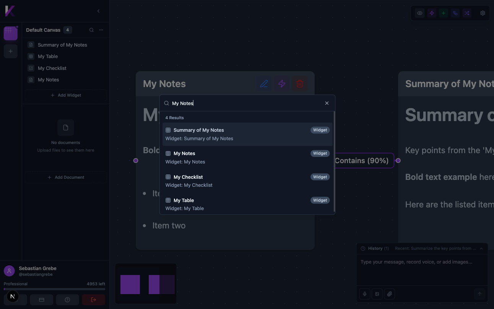Select the shuffle layout icon in the top toolbar
The width and height of the screenshot is (494, 309).
(x=467, y=13)
